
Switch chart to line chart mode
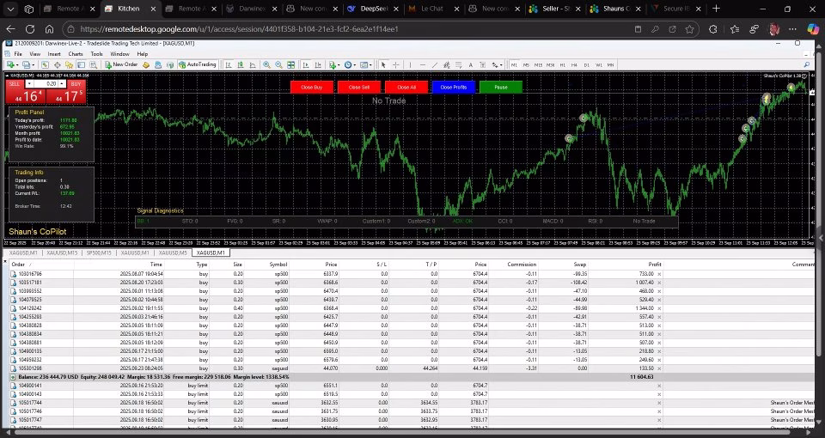click(x=253, y=64)
